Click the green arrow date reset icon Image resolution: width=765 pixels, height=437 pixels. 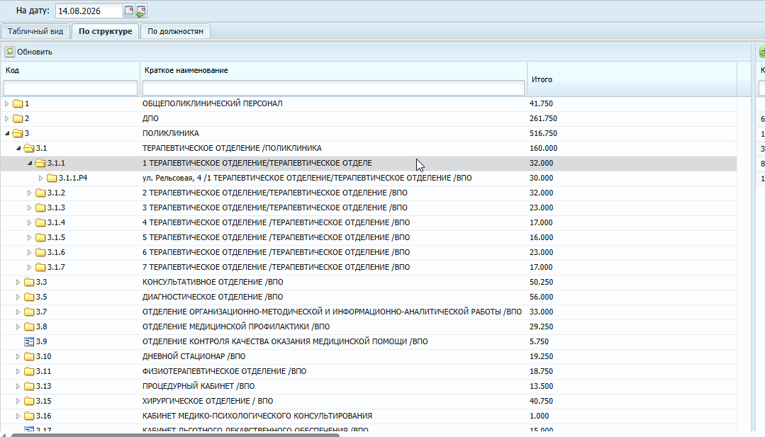(x=141, y=11)
